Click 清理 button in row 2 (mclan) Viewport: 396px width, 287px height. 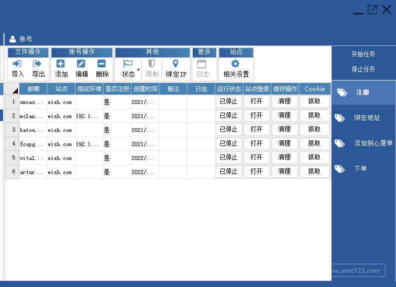point(284,115)
